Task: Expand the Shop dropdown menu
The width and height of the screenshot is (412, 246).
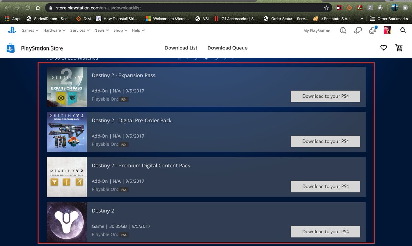Action: [x=121, y=30]
